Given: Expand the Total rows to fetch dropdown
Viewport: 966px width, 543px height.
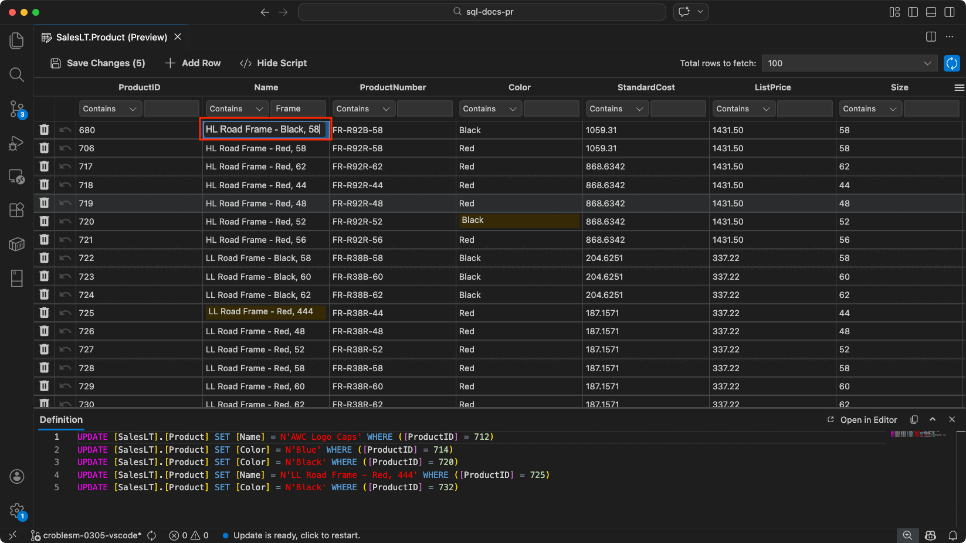Looking at the screenshot, I should tap(927, 63).
